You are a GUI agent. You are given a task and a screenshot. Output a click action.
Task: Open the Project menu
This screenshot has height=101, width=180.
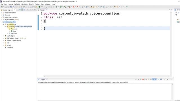pos(37,4)
